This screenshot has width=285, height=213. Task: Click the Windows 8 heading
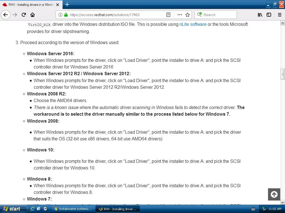coord(40,179)
